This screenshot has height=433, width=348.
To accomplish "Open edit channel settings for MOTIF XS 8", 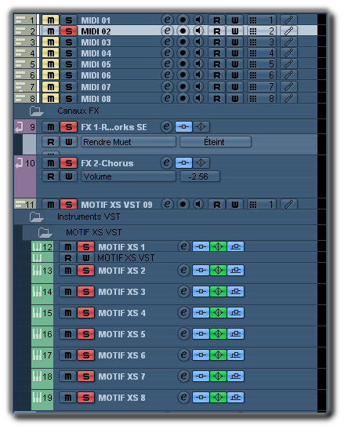I will pyautogui.click(x=183, y=398).
